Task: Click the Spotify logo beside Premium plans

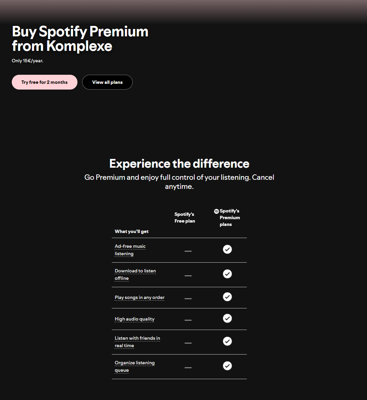Action: [216, 211]
